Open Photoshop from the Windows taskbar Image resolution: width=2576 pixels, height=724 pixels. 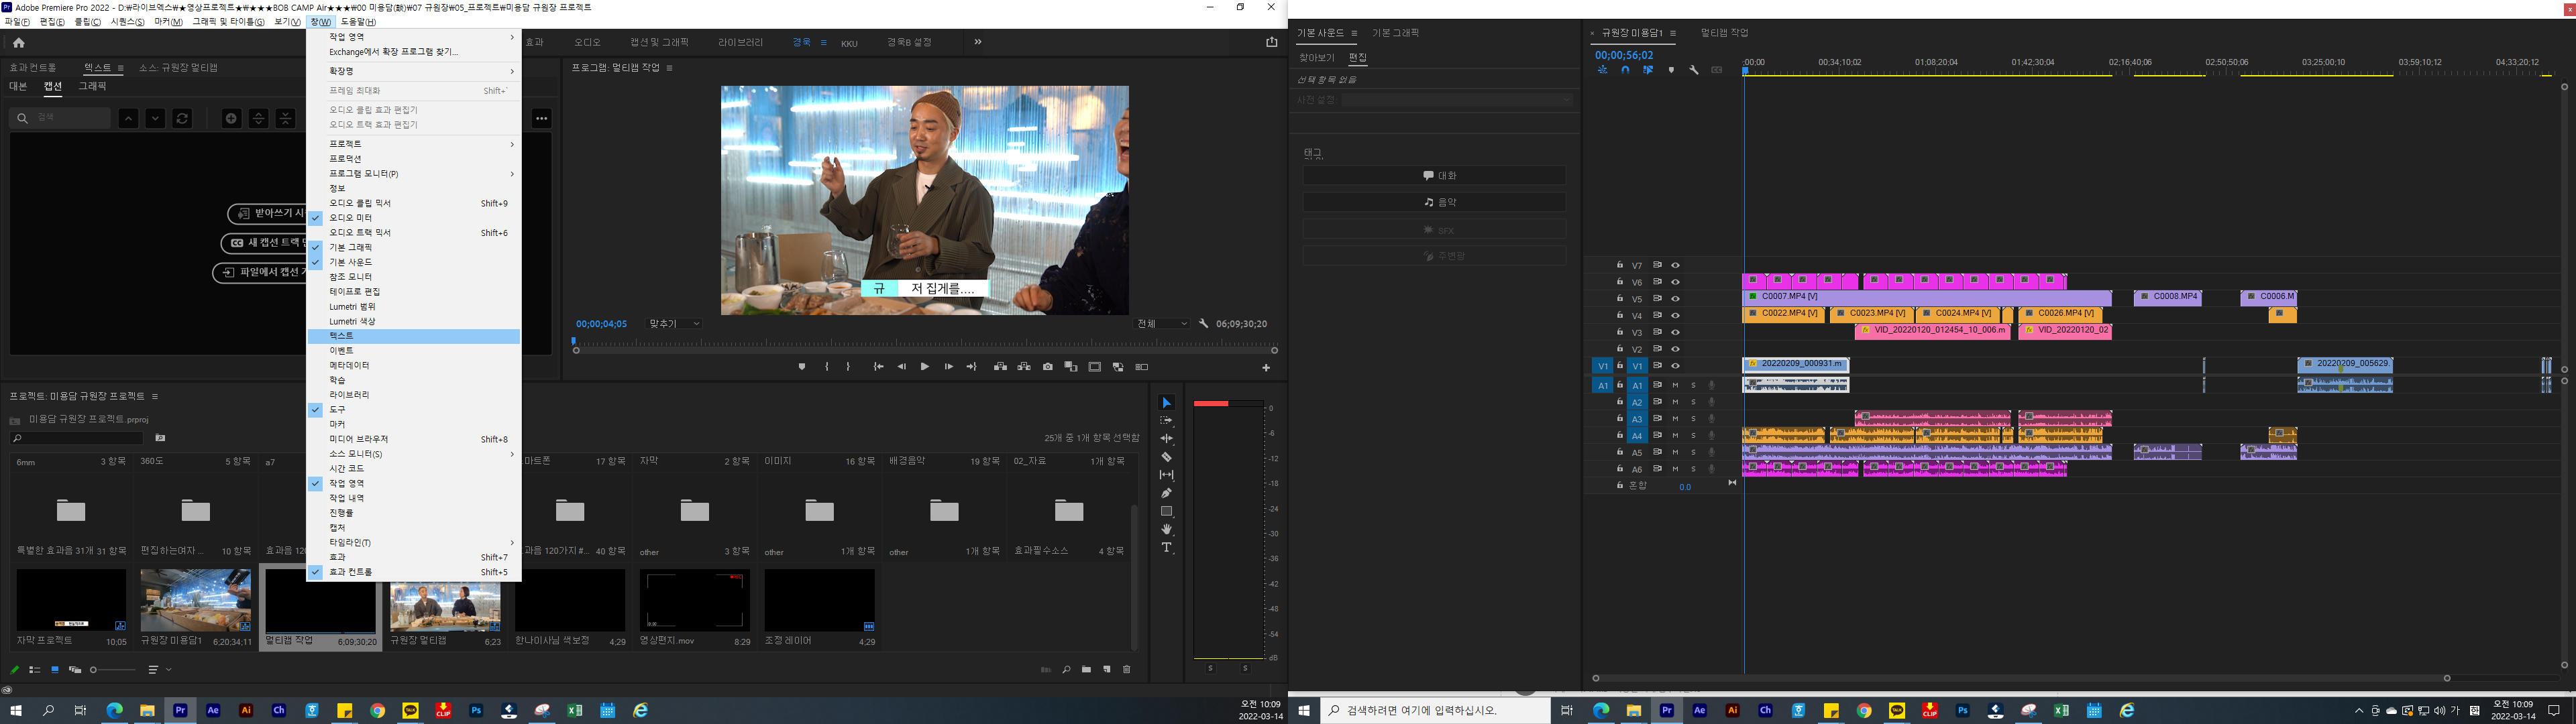476,710
